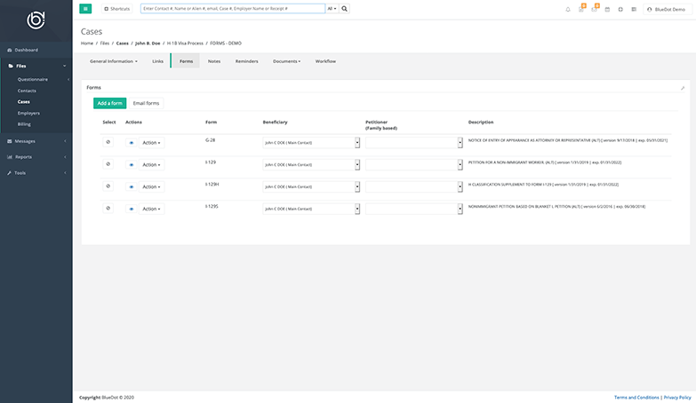View the I-129 form with eye icon
This screenshot has height=403, width=696.
131,165
